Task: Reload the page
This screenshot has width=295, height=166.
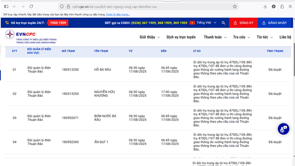Action: (x=31, y=7)
